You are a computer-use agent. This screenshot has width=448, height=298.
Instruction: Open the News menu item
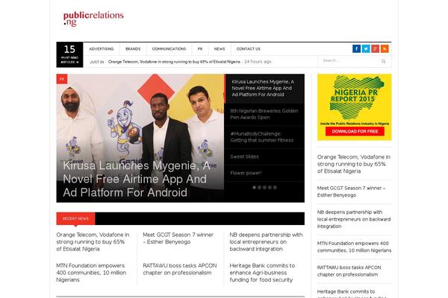point(220,49)
